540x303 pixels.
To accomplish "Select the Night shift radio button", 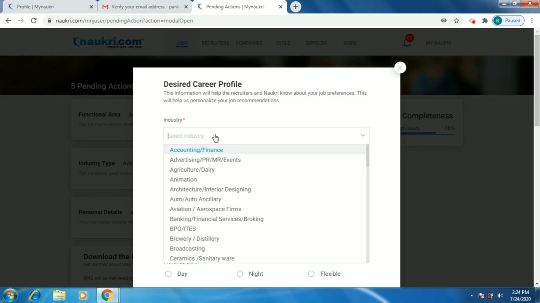I will (240, 274).
